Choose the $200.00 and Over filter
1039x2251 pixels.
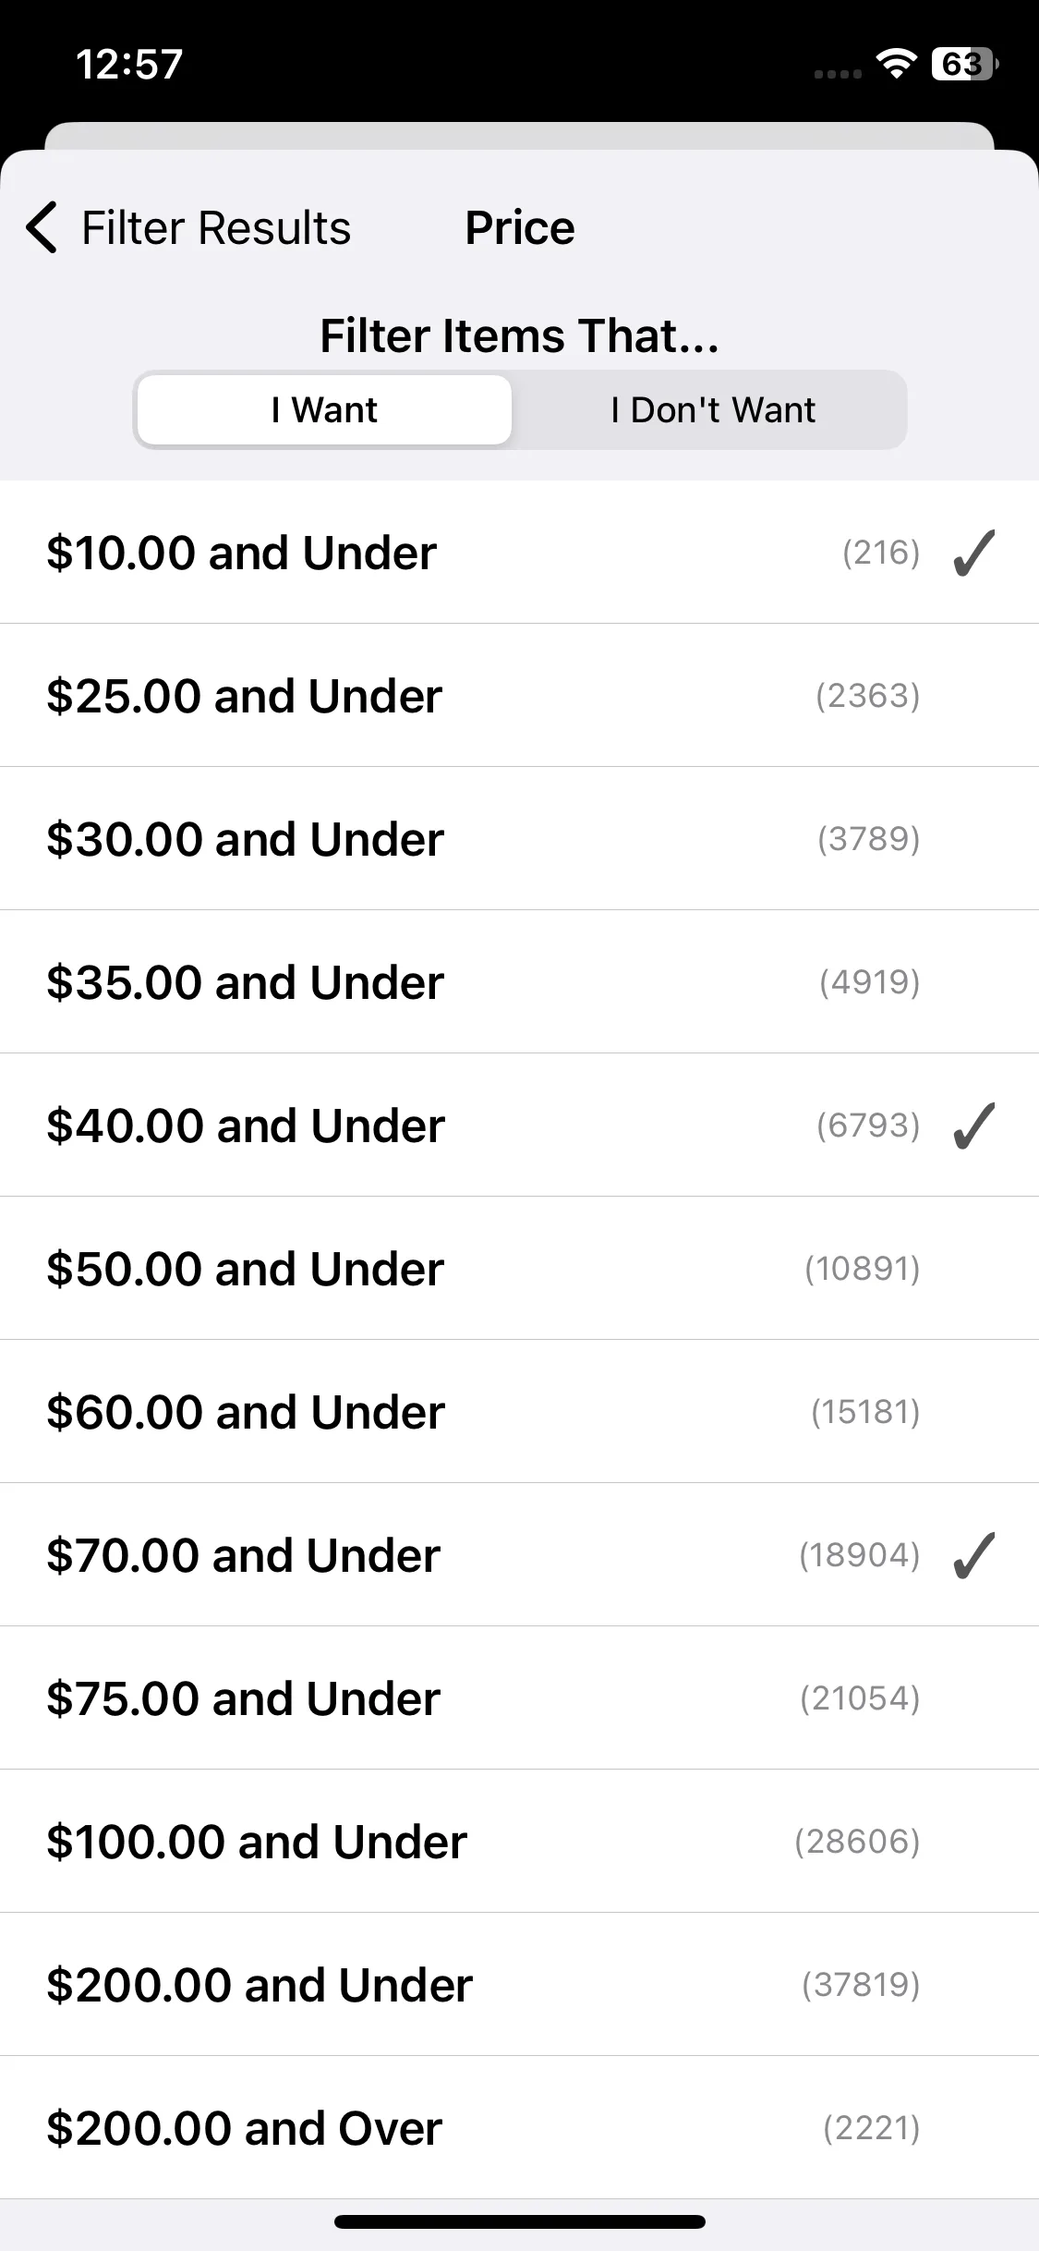[519, 2128]
